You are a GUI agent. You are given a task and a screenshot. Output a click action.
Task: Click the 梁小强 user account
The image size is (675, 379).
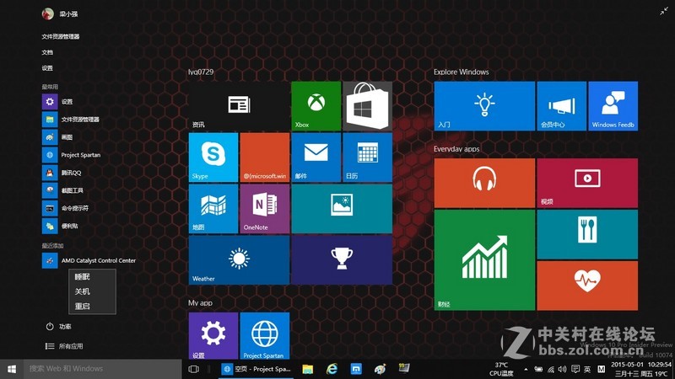[60, 13]
